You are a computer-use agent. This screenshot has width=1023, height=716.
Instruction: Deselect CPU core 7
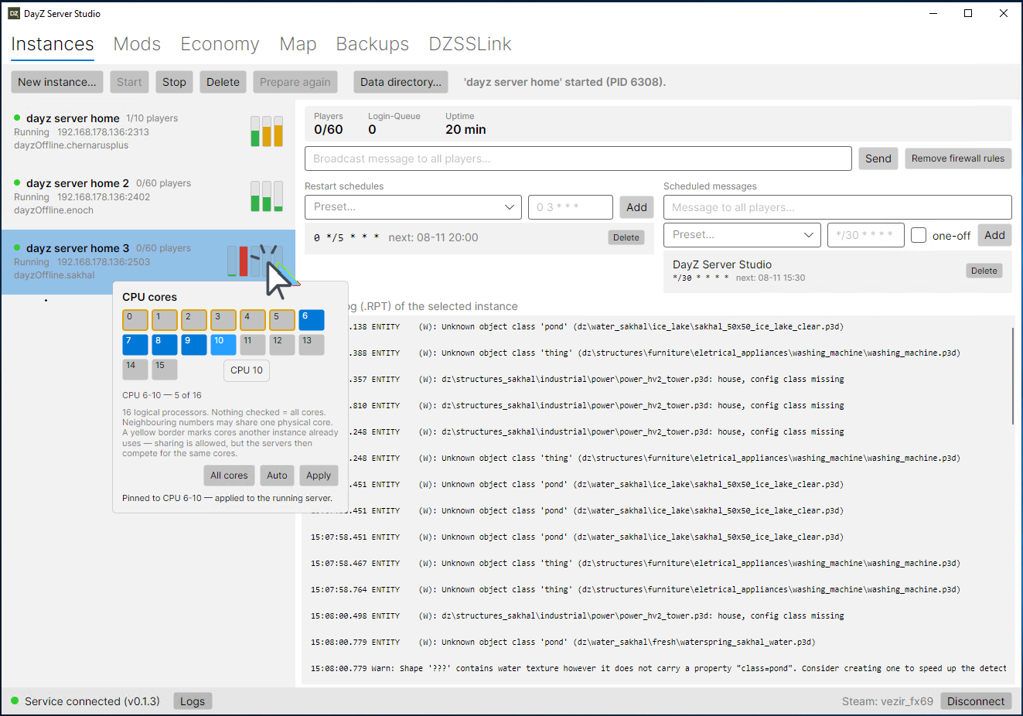(x=135, y=345)
